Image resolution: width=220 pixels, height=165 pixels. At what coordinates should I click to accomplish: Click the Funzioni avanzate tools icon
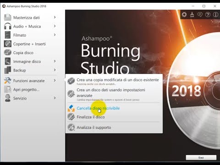click(7, 81)
